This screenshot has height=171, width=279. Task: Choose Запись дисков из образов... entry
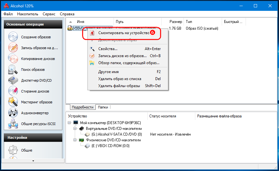tap(128, 56)
